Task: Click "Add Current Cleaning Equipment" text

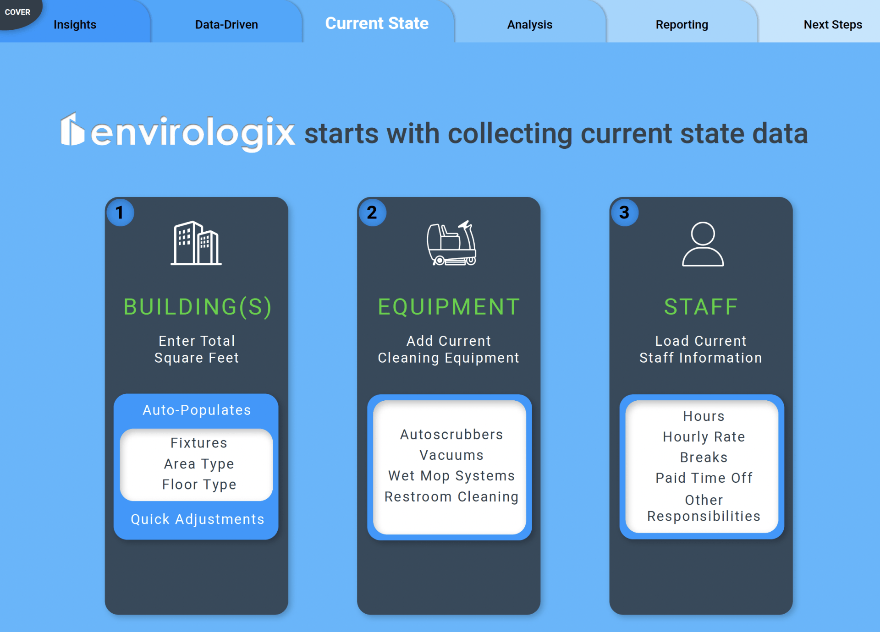Action: (449, 349)
